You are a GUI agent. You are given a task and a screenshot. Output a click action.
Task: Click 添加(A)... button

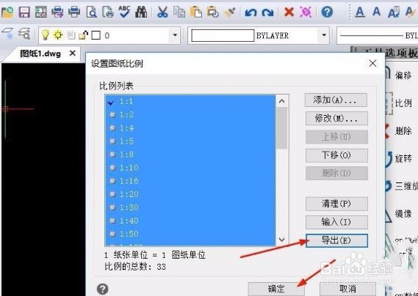coord(336,100)
